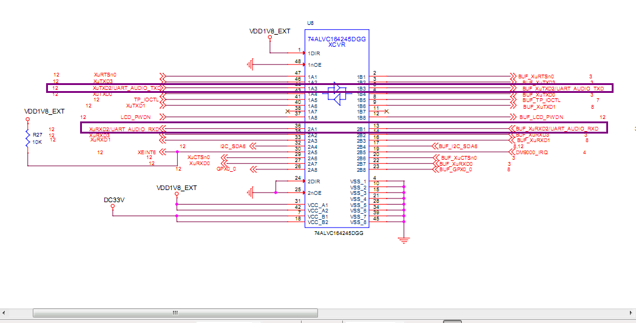The height and width of the screenshot is (323, 636).
Task: Click the right scroll arrow of horizontal scrollbar
Action: click(632, 313)
